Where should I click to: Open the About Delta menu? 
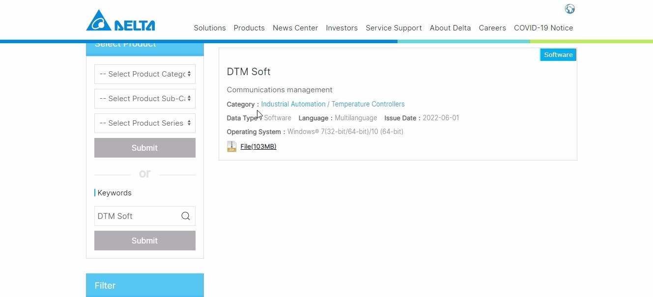450,28
